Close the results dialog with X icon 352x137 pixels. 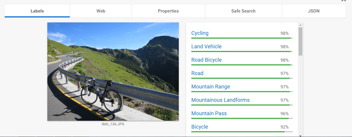[x=344, y=1]
